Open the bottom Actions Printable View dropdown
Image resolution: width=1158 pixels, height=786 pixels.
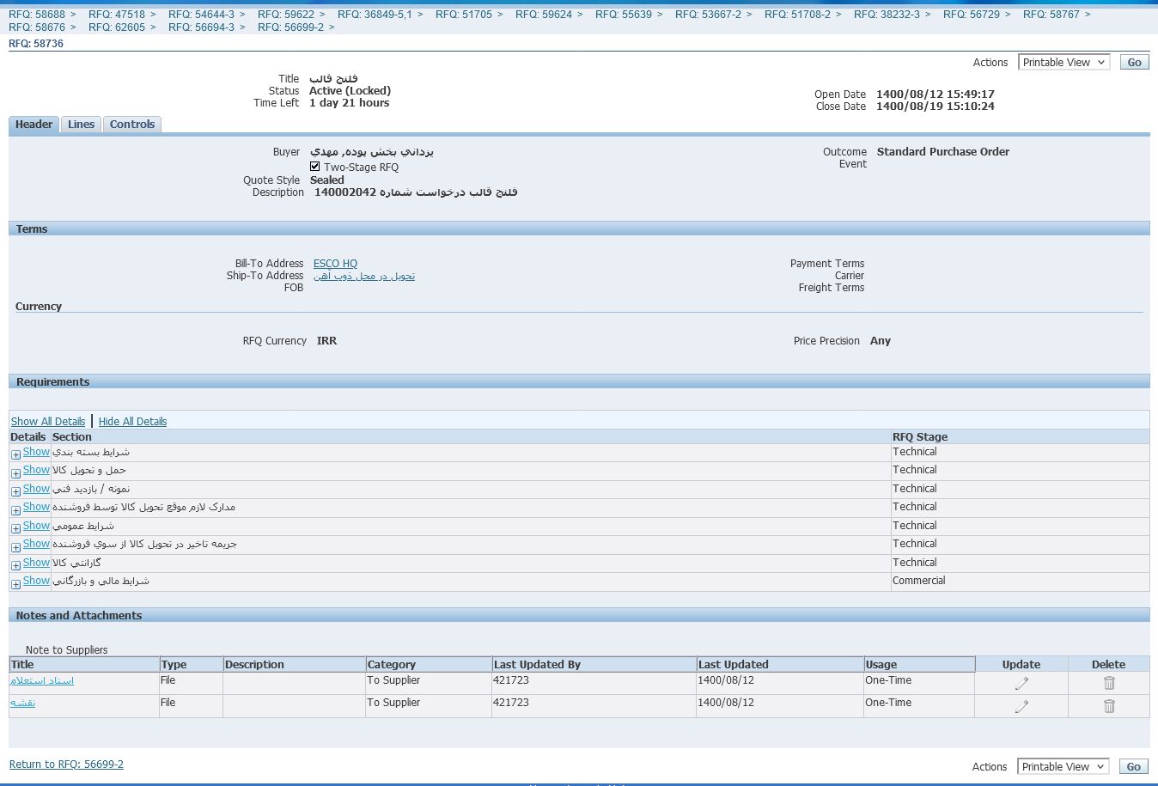(1064, 767)
